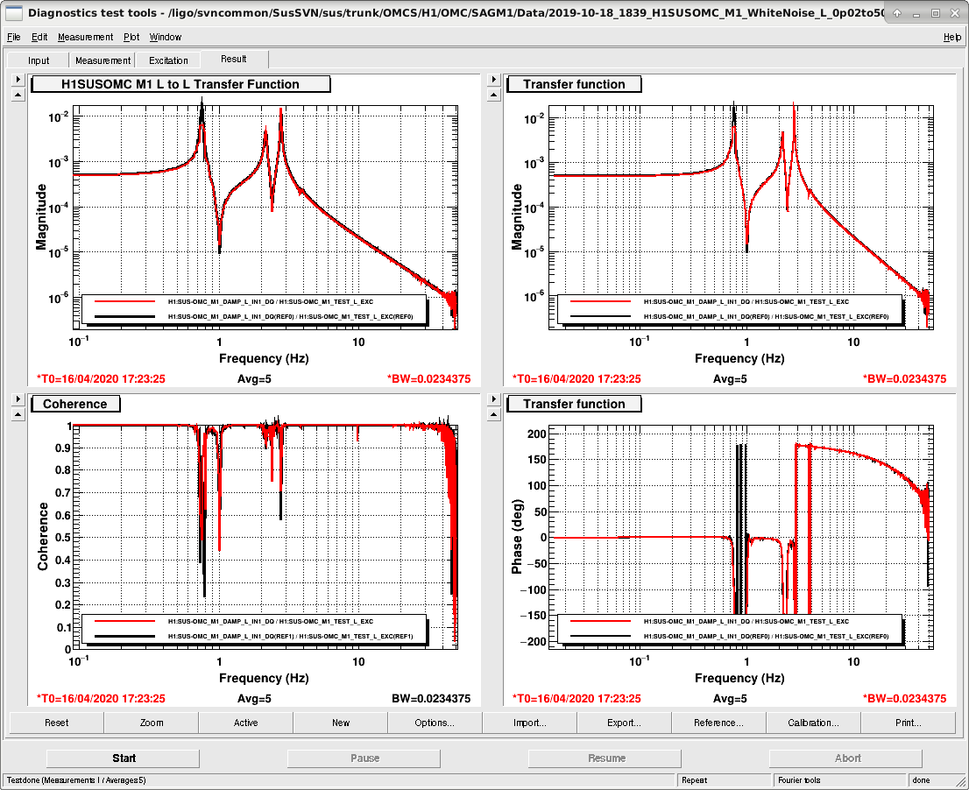Open the Measurement menu
This screenshot has width=969, height=790.
tap(85, 37)
